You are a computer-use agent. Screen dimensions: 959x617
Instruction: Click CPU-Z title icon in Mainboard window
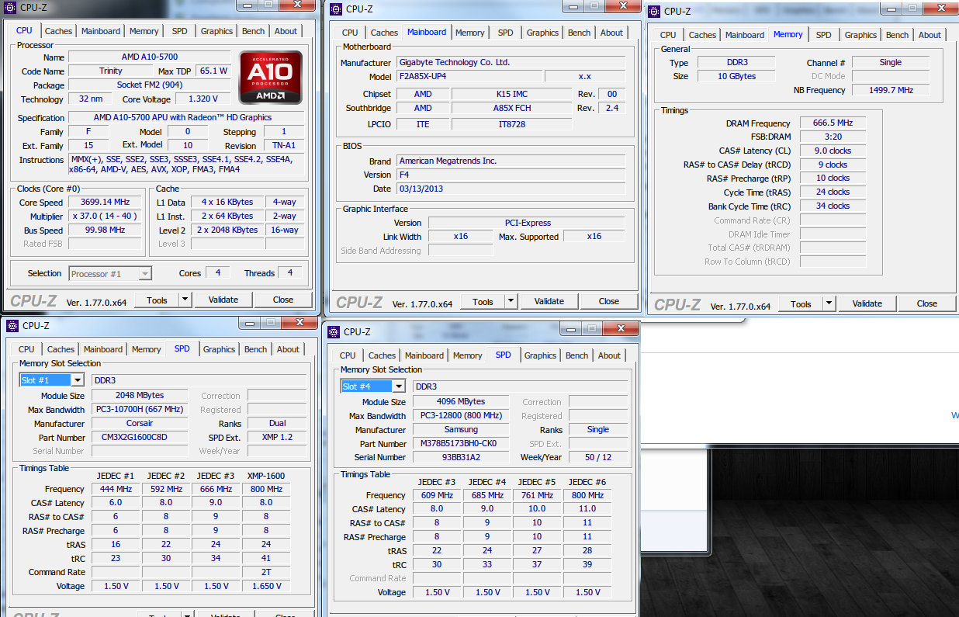(335, 9)
